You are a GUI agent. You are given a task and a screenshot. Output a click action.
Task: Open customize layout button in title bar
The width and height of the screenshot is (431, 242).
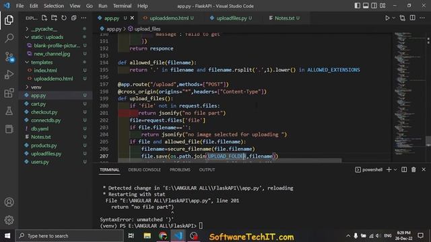coord(383,6)
